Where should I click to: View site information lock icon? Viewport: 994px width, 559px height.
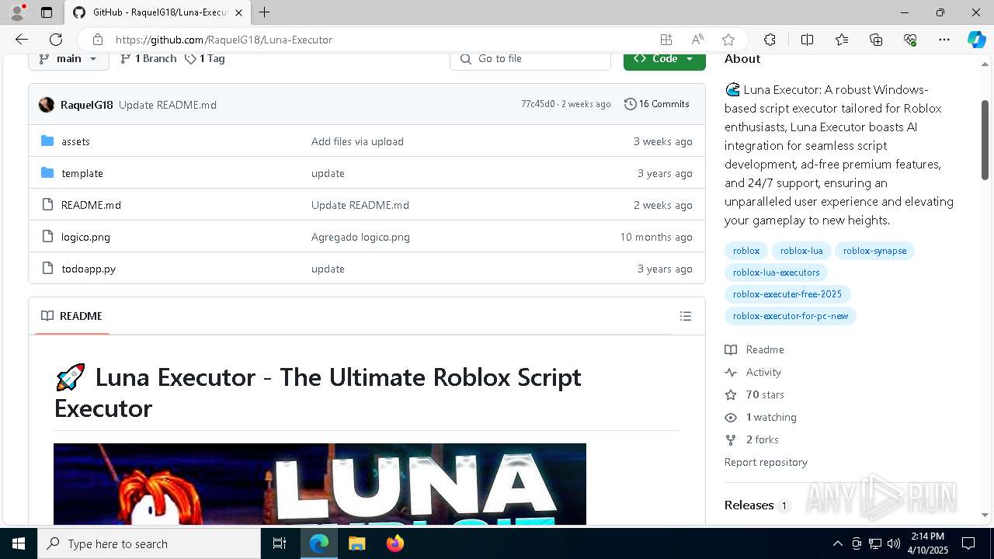point(98,40)
